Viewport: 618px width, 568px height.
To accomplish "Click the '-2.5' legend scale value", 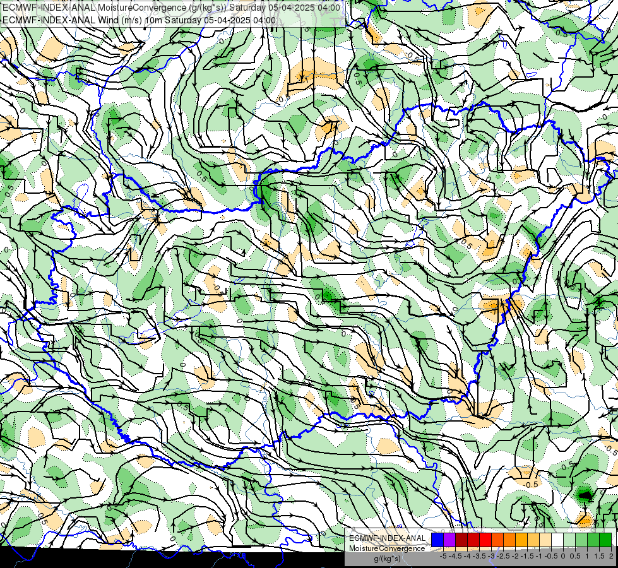I will [503, 556].
